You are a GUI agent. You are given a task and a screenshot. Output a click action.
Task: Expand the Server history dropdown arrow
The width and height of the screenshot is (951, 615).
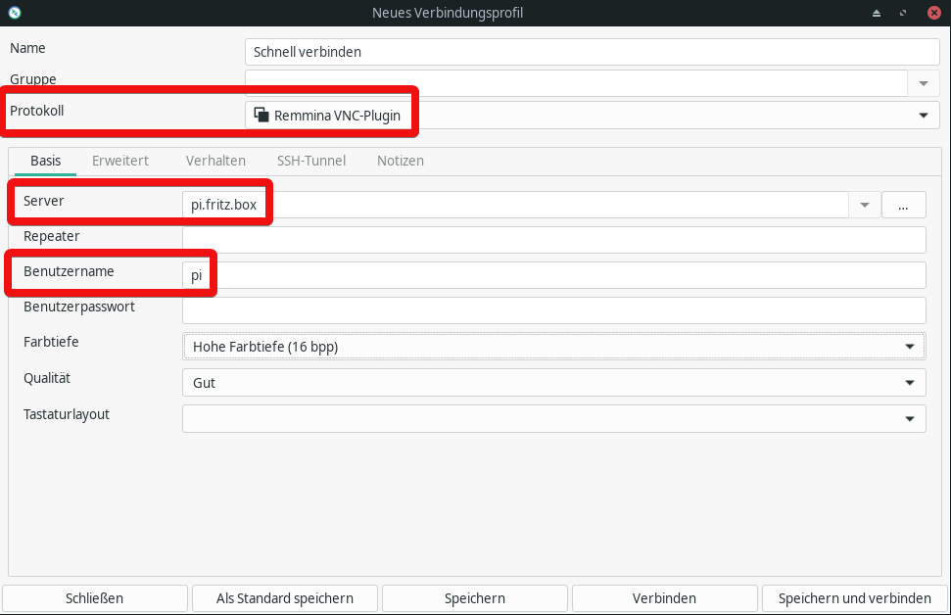pyautogui.click(x=865, y=205)
